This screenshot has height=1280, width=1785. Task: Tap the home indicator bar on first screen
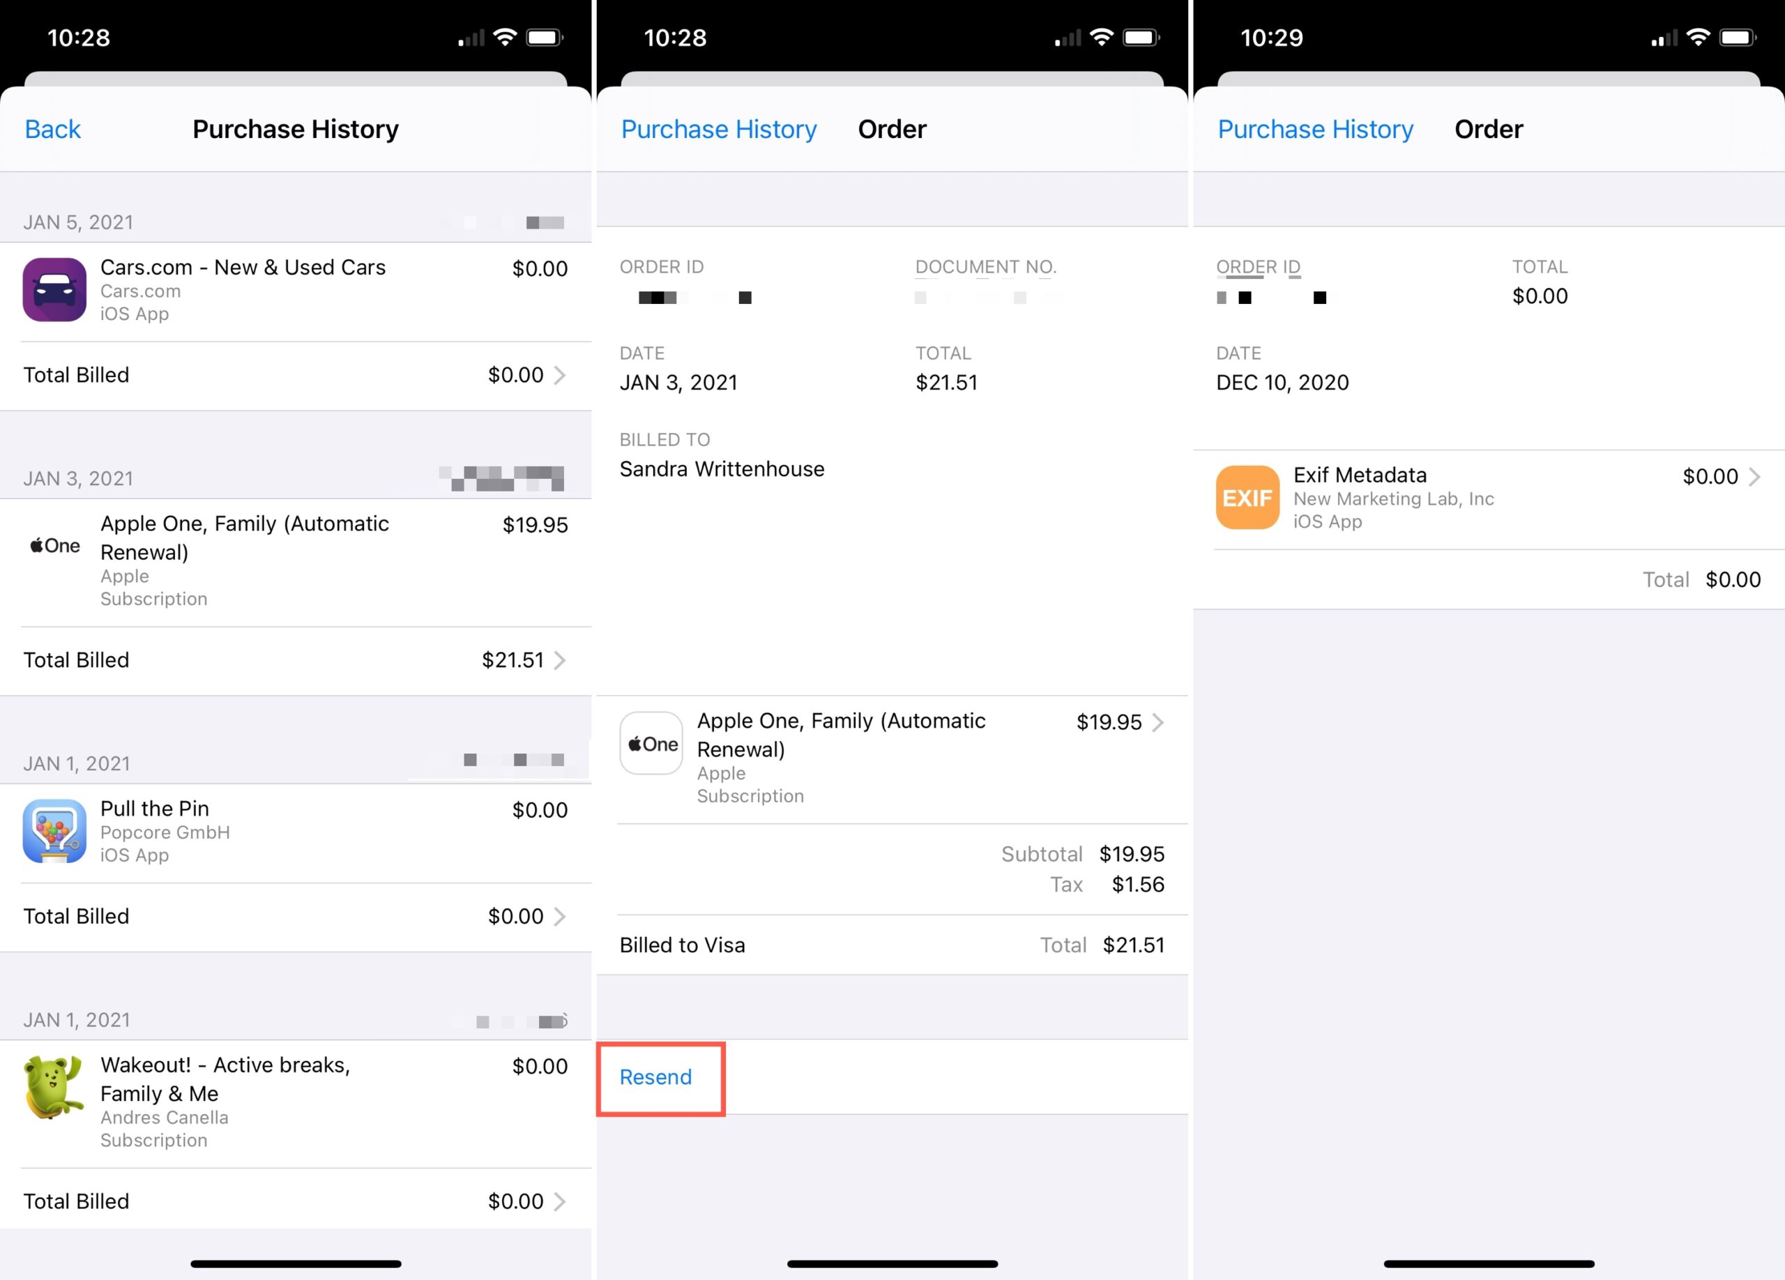[x=296, y=1264]
